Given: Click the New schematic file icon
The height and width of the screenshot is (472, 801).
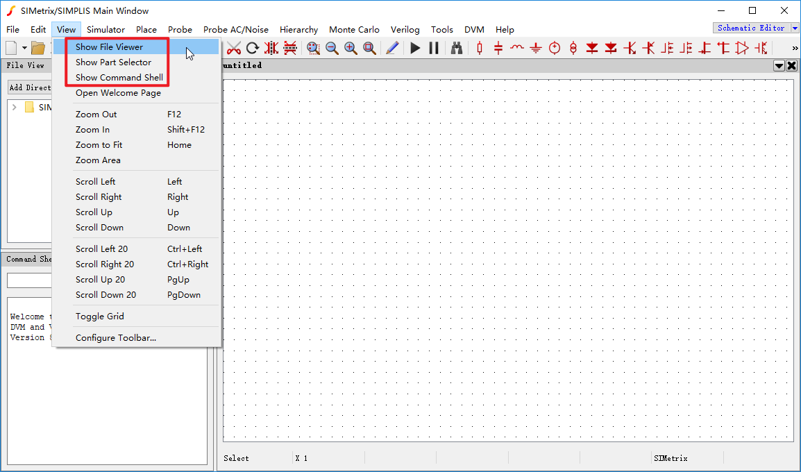Looking at the screenshot, I should coord(11,48).
